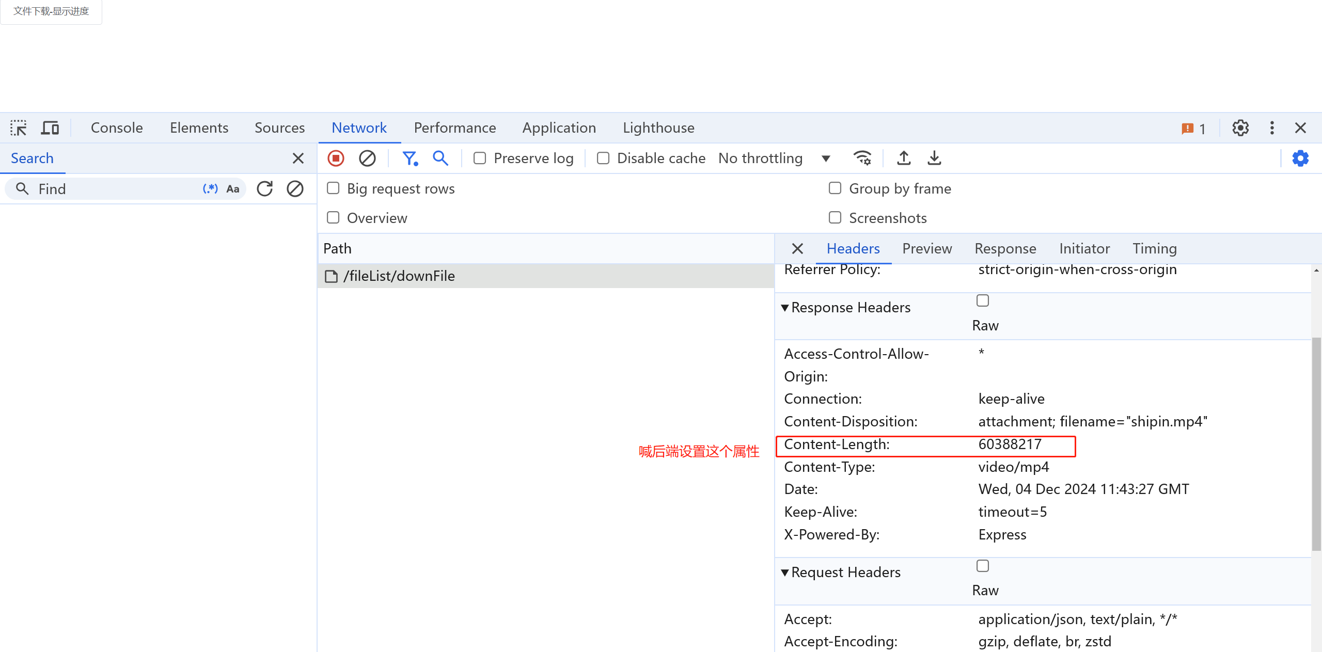Open the No throttling dropdown
The image size is (1322, 652).
(x=775, y=158)
